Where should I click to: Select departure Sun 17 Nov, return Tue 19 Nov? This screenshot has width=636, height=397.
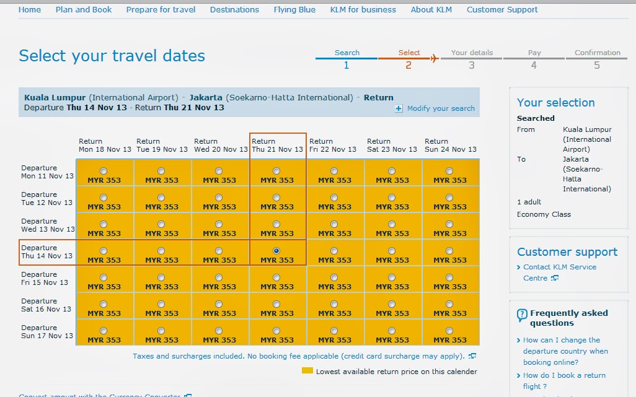[x=161, y=331]
